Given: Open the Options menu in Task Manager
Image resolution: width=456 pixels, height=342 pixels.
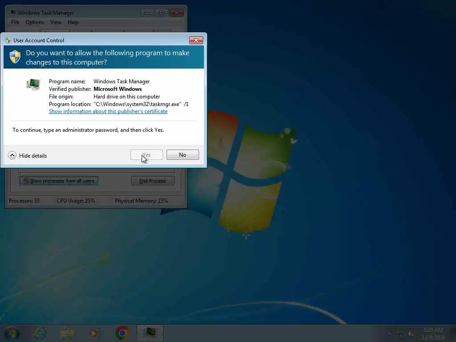Looking at the screenshot, I should click(35, 22).
